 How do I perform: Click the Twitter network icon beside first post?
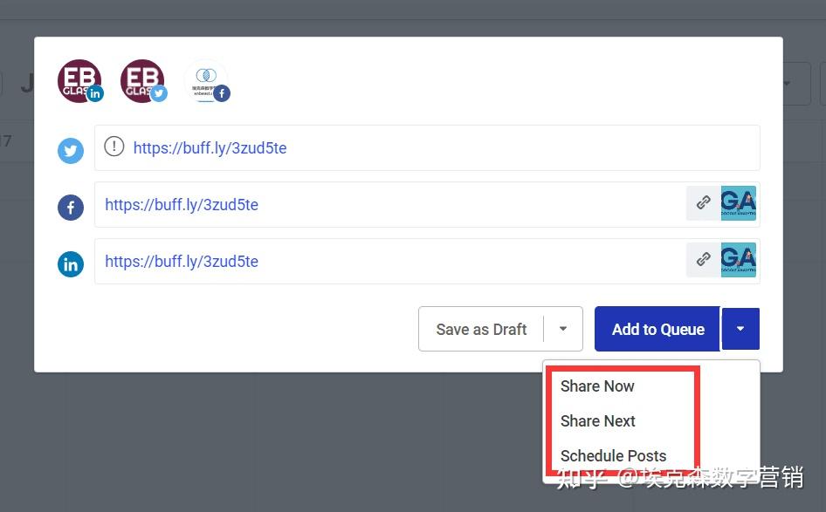(71, 151)
